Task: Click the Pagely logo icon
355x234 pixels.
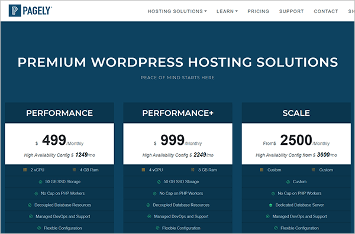Action: (15, 11)
